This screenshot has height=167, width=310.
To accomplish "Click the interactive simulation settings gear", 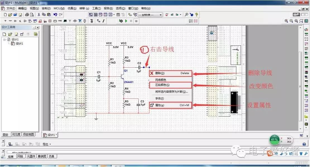I will point(121,21).
